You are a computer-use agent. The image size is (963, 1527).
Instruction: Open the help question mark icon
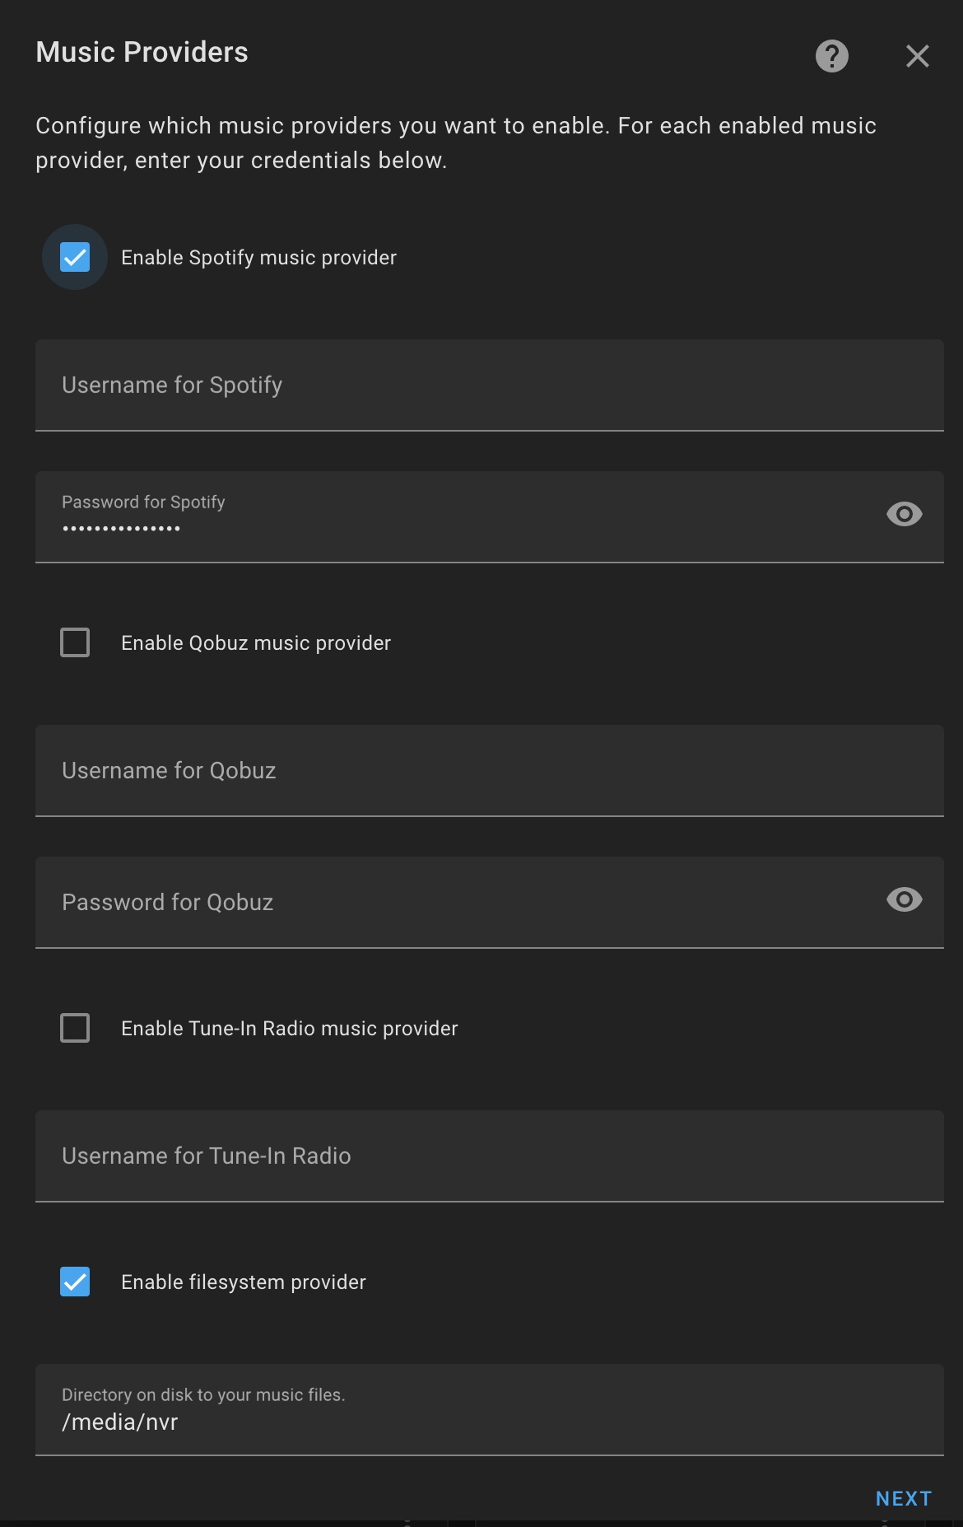[x=831, y=56]
